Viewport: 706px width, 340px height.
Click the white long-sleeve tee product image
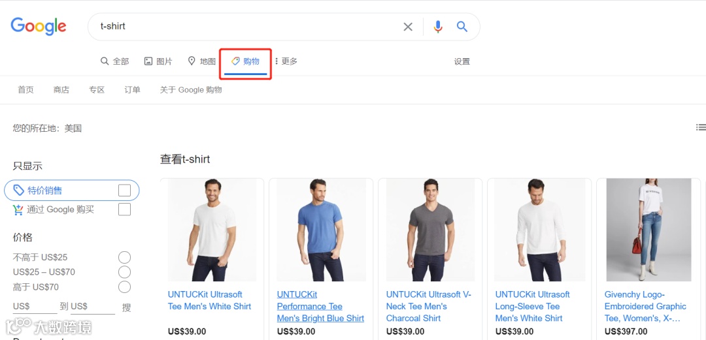[x=539, y=230]
